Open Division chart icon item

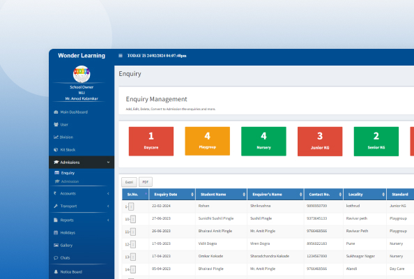tap(56, 137)
